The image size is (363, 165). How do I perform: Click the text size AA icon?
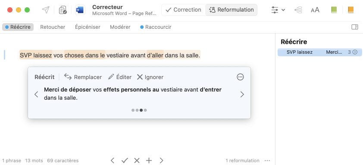coord(315,10)
